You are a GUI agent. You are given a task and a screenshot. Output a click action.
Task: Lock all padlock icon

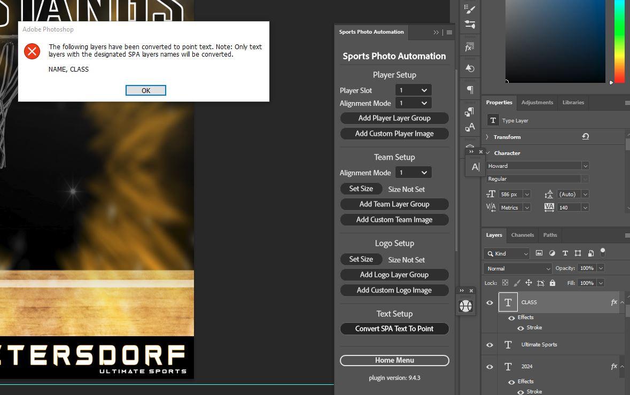click(x=553, y=283)
